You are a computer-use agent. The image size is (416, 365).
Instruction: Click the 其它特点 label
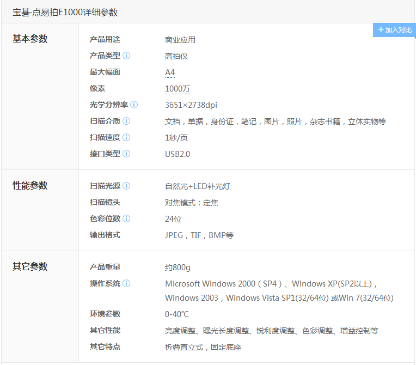pyautogui.click(x=105, y=346)
